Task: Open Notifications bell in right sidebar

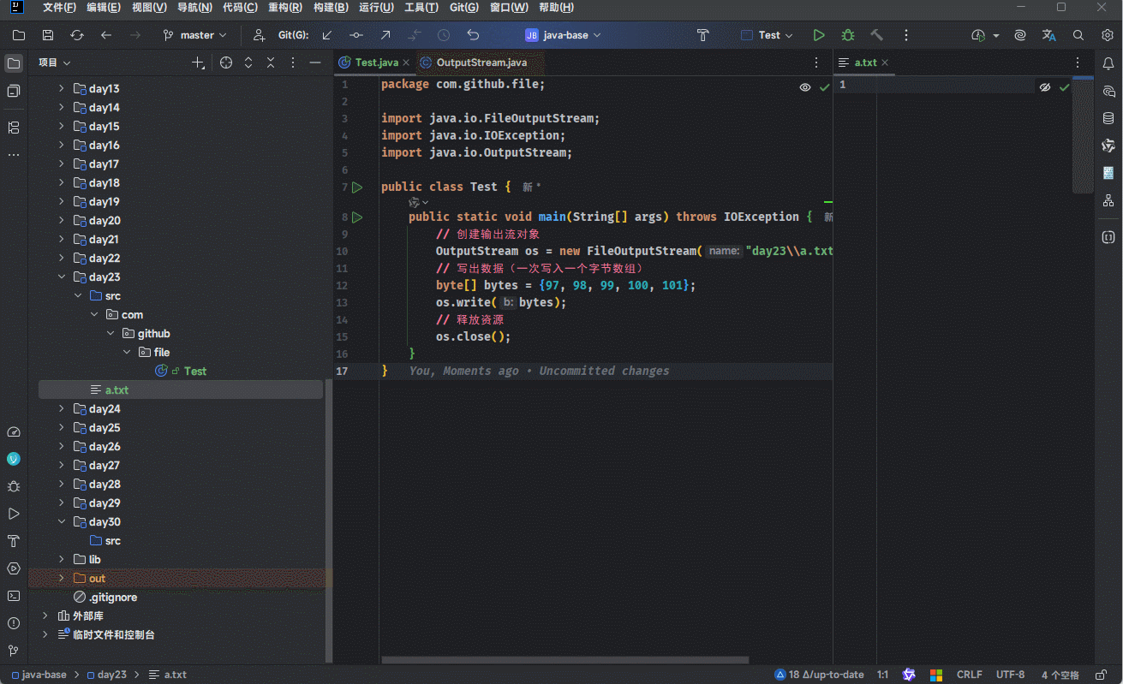Action: pyautogui.click(x=1108, y=63)
